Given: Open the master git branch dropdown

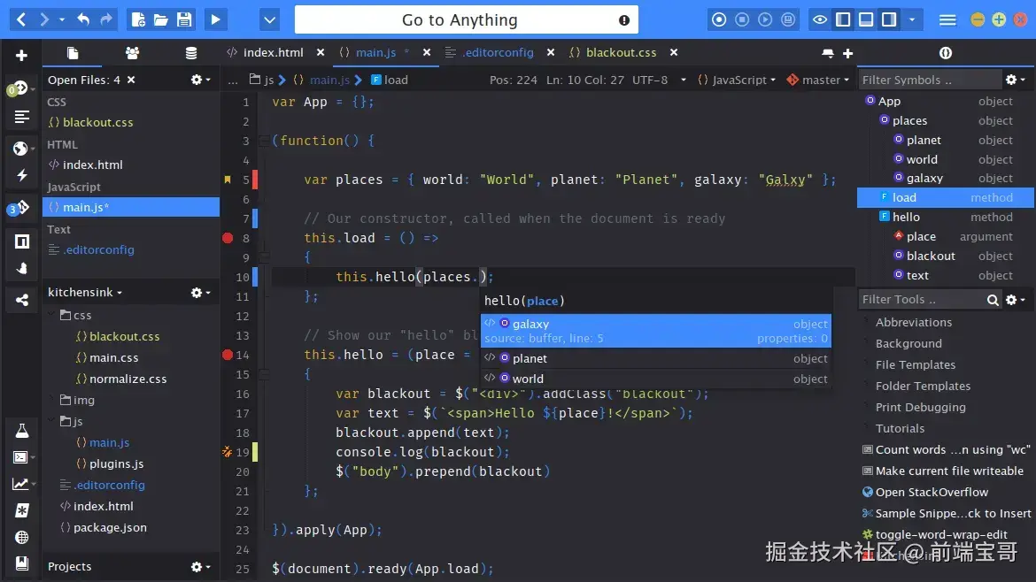Looking at the screenshot, I should tap(816, 80).
